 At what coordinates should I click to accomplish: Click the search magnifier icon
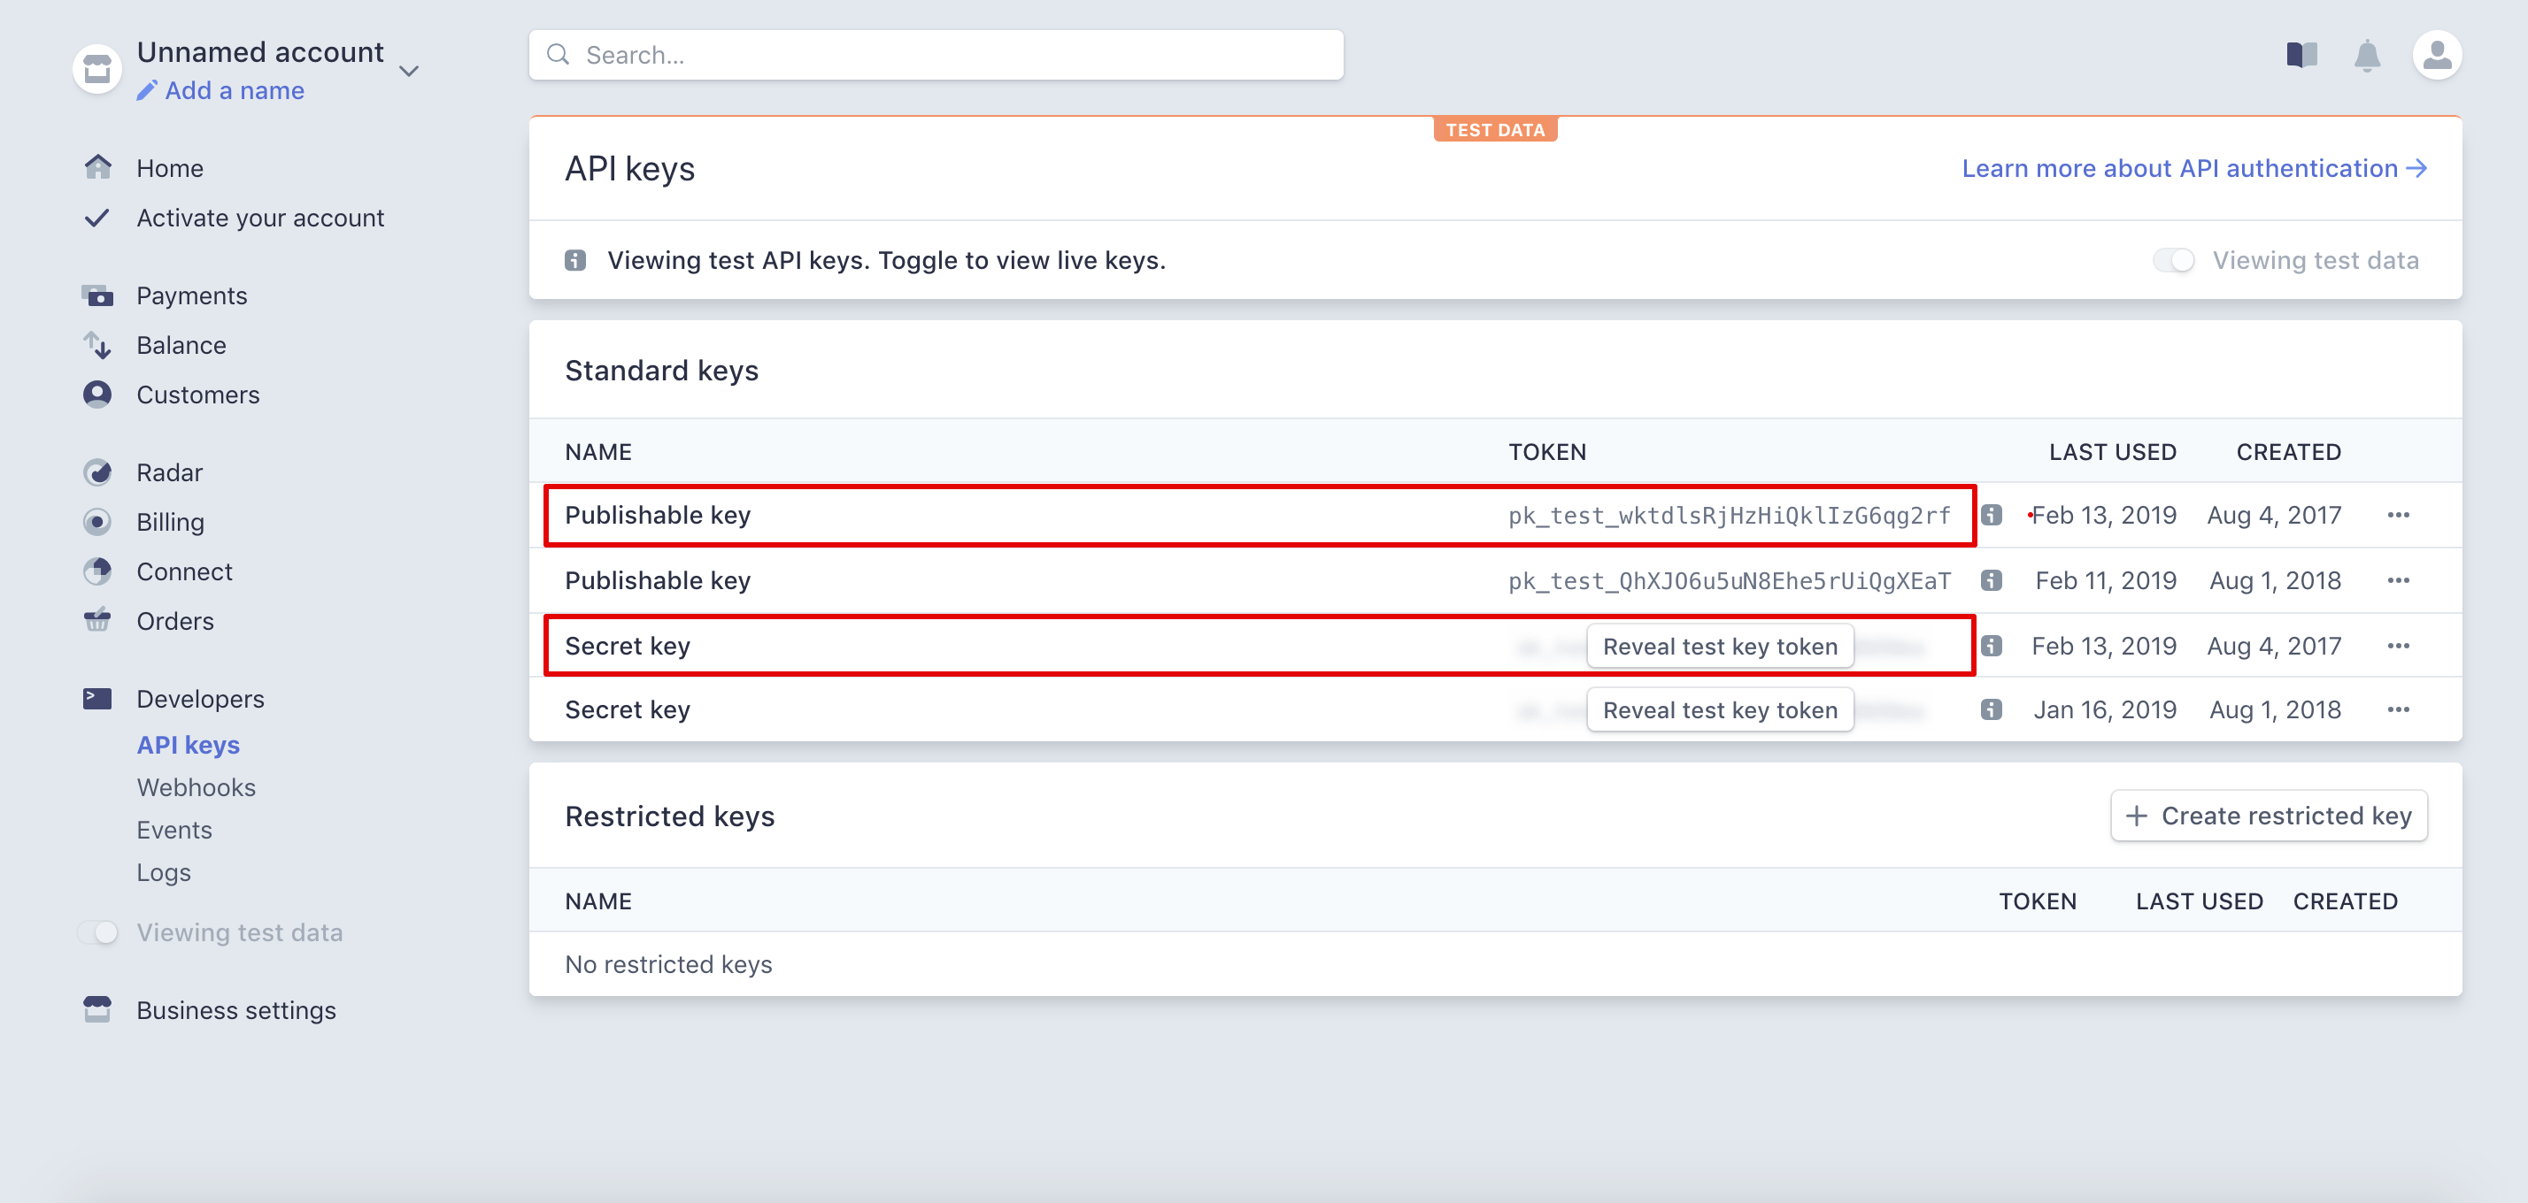pos(559,55)
